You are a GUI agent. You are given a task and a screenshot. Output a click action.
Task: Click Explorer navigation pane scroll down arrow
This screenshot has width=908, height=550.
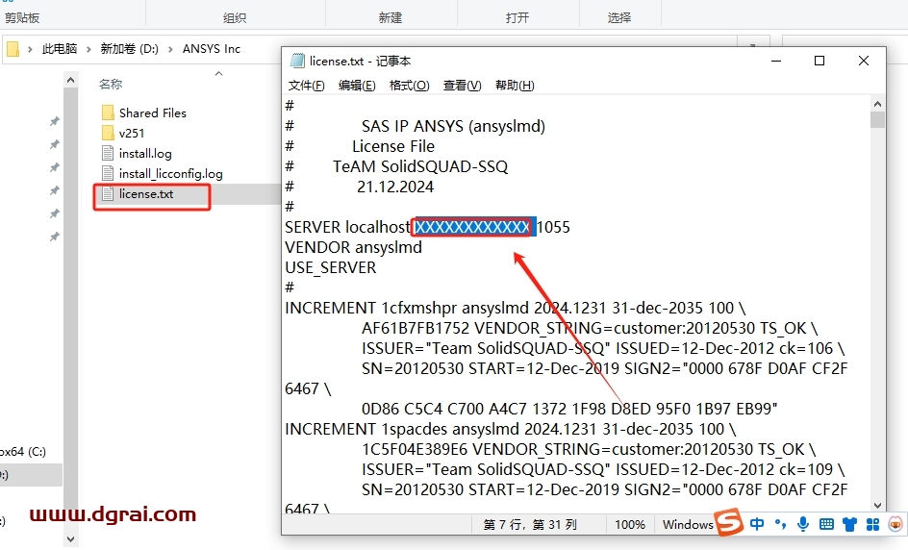[x=70, y=539]
